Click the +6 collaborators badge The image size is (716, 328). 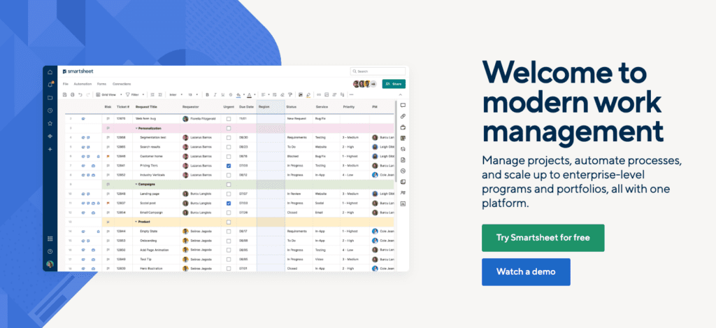pos(373,84)
